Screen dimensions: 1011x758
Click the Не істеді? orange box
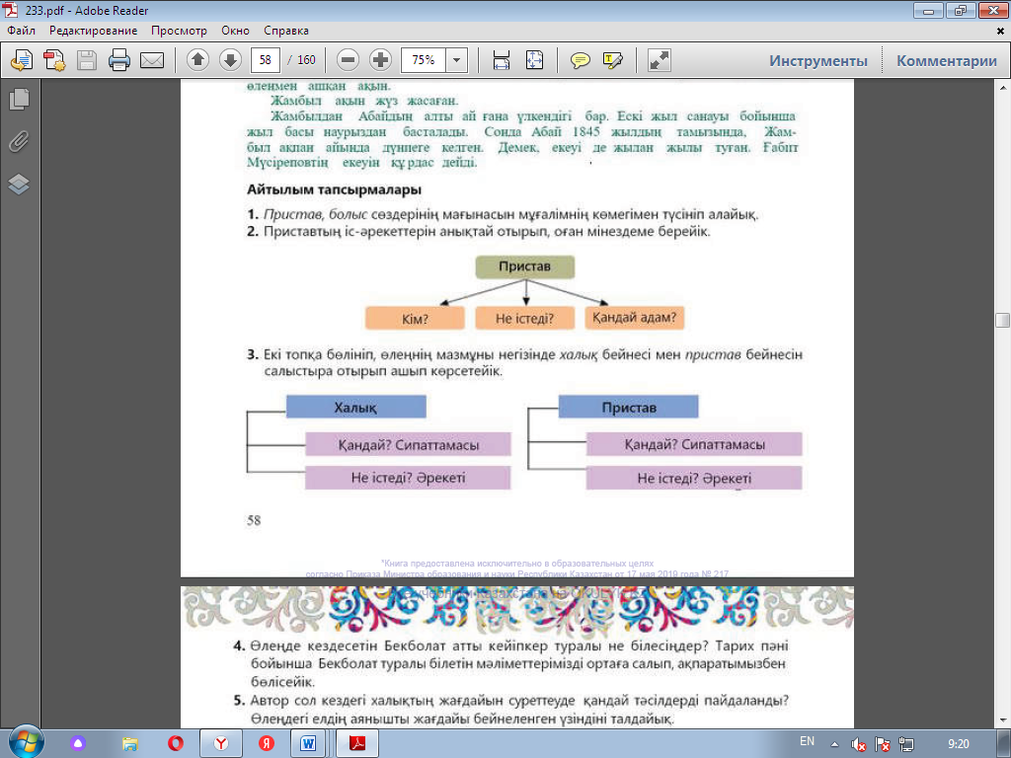pos(525,318)
